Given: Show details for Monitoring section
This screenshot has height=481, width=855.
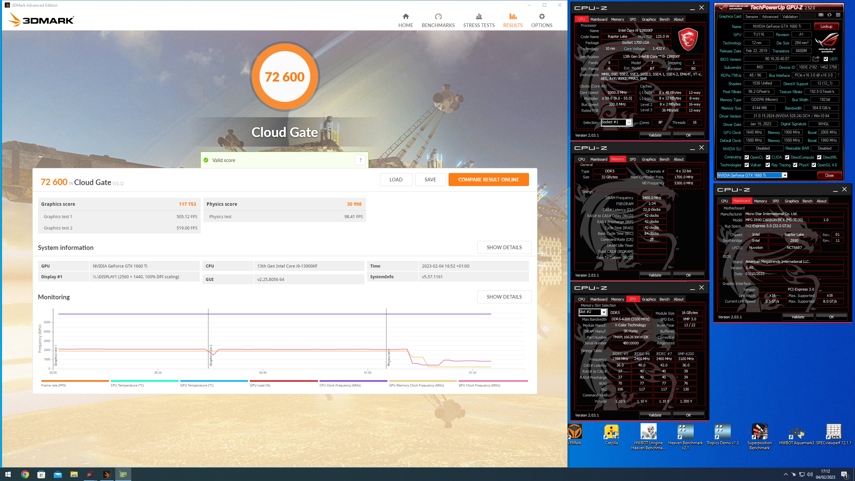Looking at the screenshot, I should point(504,297).
